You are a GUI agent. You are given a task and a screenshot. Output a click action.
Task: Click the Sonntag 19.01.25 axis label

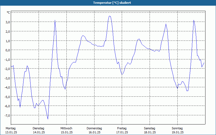pos(178,130)
